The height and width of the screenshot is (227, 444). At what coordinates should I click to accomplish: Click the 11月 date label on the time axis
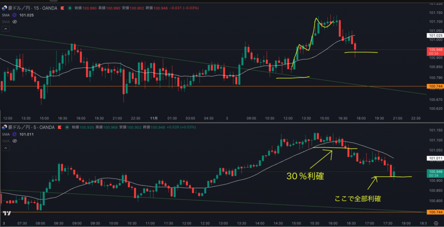click(153, 118)
